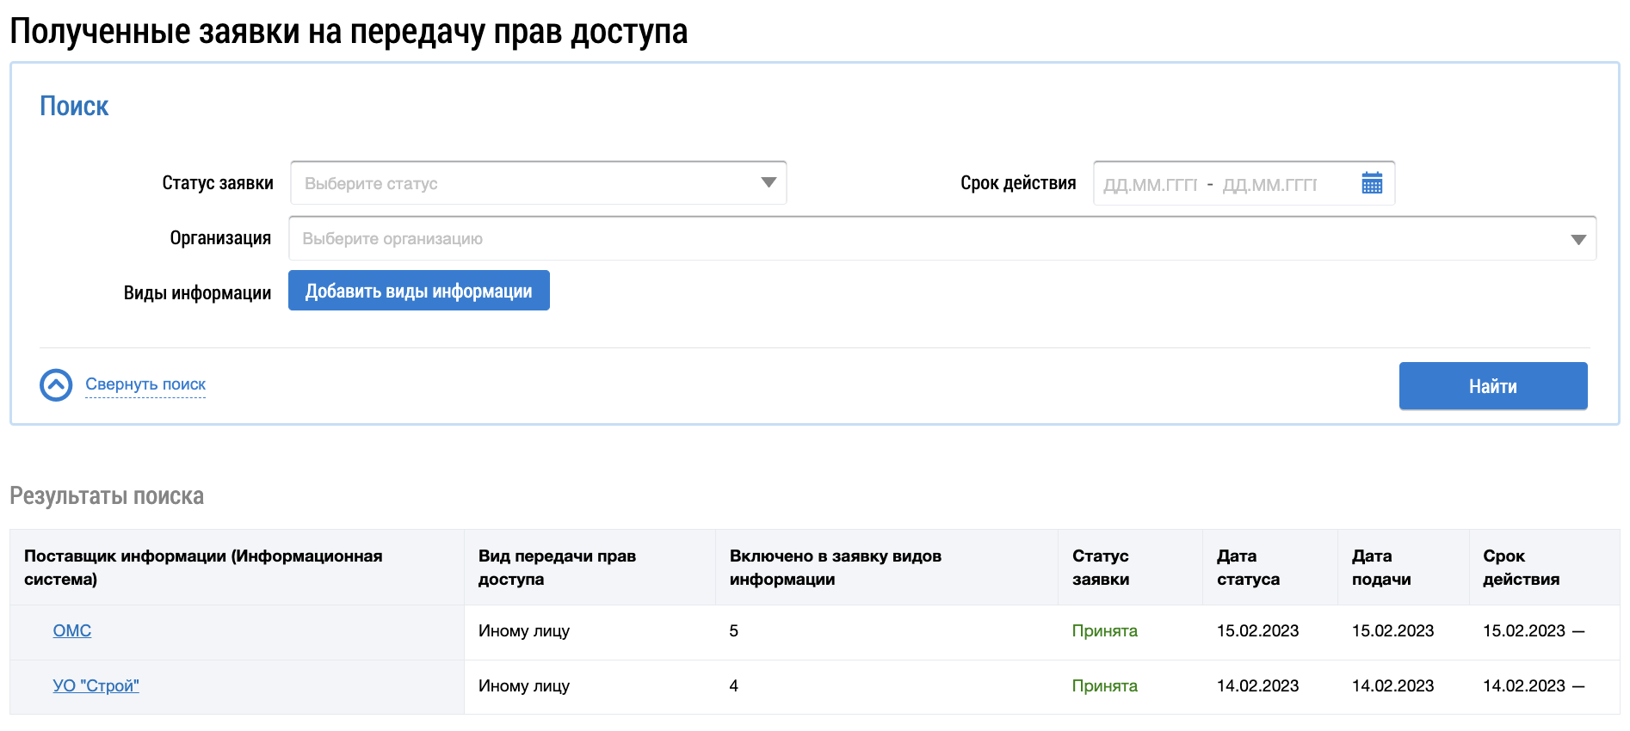Click the Найти search button
This screenshot has height=731, width=1630.
tap(1492, 386)
